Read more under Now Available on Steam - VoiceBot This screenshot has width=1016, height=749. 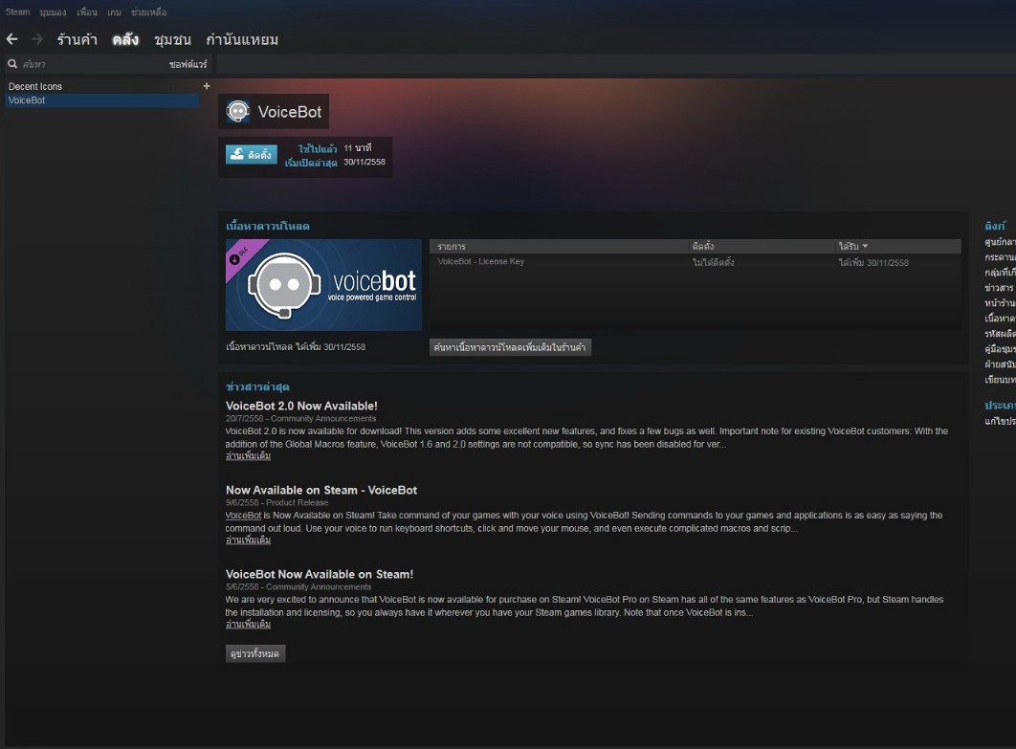248,540
